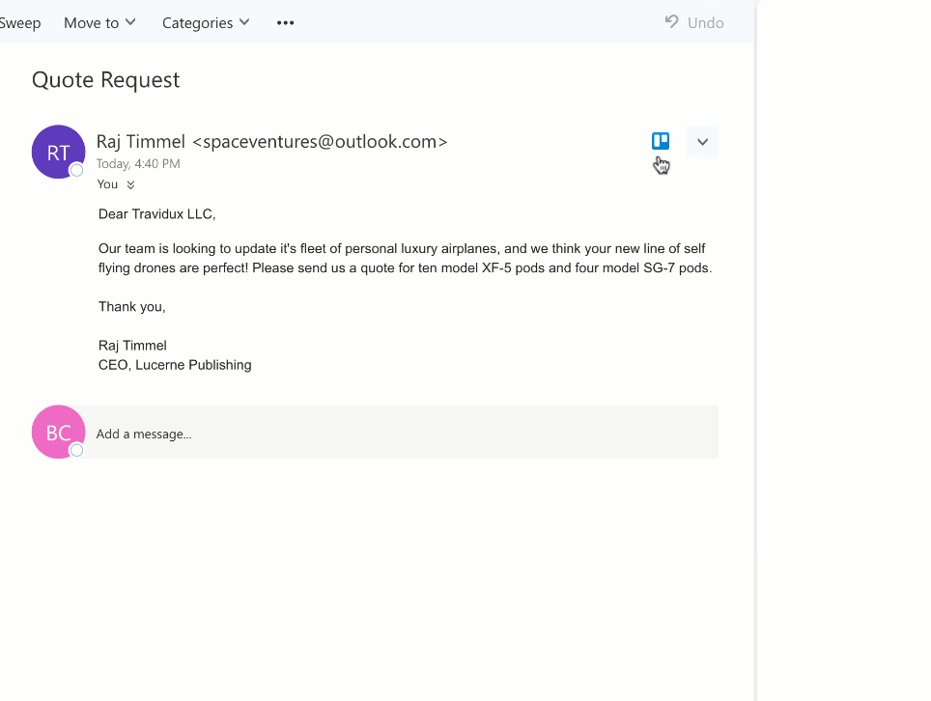931x701 pixels.
Task: Expand recipient list next to You
Action: tap(130, 185)
